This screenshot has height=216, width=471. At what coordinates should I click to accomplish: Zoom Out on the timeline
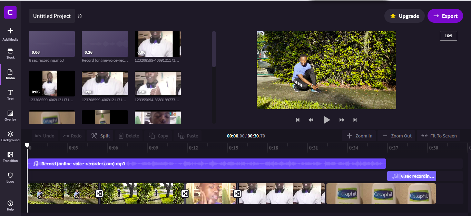click(x=397, y=136)
